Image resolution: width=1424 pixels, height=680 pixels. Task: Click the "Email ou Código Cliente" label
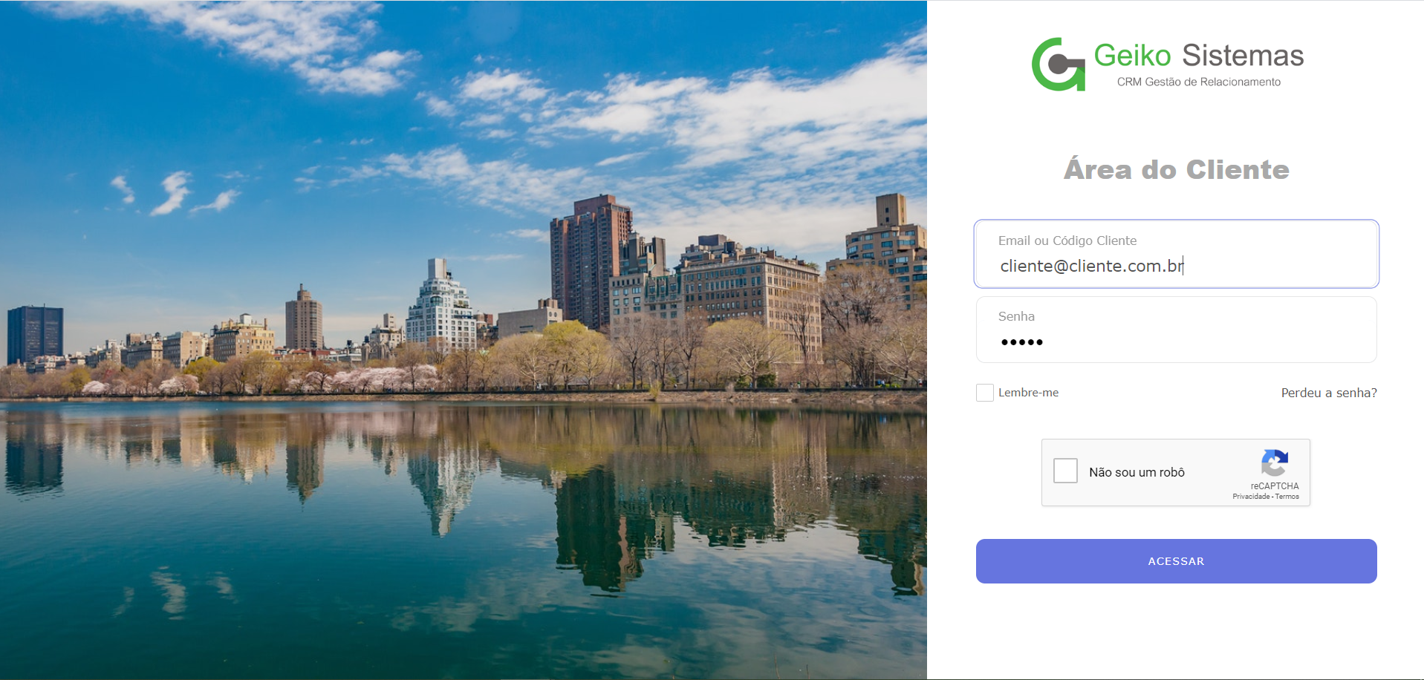[x=1067, y=241]
